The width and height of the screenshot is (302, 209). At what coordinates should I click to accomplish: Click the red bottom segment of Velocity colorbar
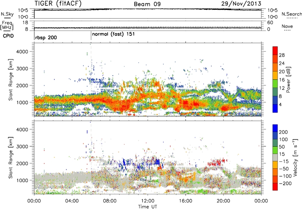(x=275, y=187)
